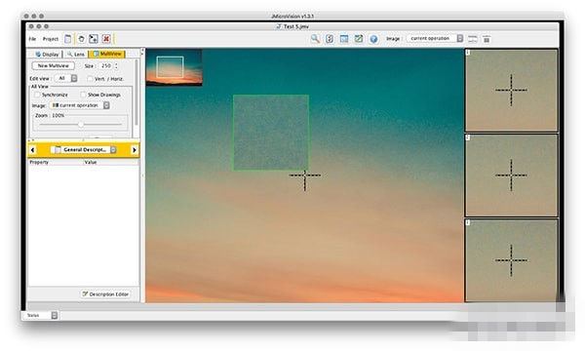The image size is (585, 351).
Task: Enable the Synchronize checkbox
Action: (x=37, y=95)
